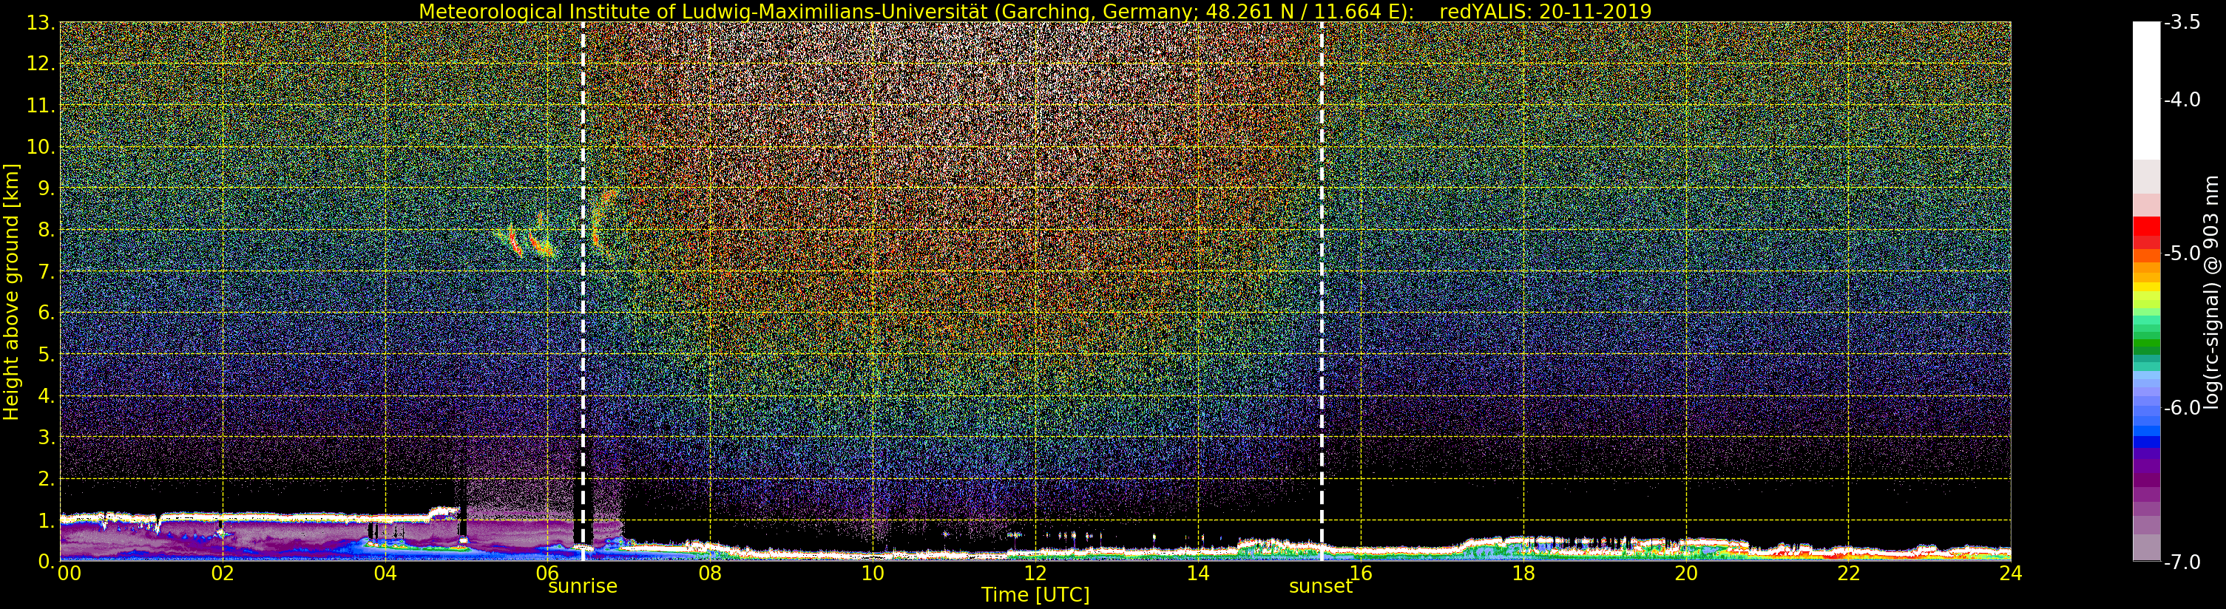Click the sunset dashed vertical marker line
The height and width of the screenshot is (609, 2226).
(1322, 292)
